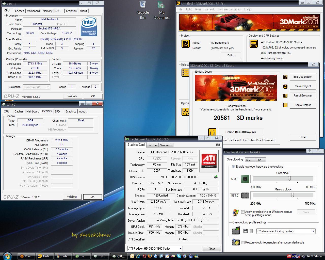Click the BIOS Version field in GPU-Z
Screen dimensions: 325x260
click(179, 177)
